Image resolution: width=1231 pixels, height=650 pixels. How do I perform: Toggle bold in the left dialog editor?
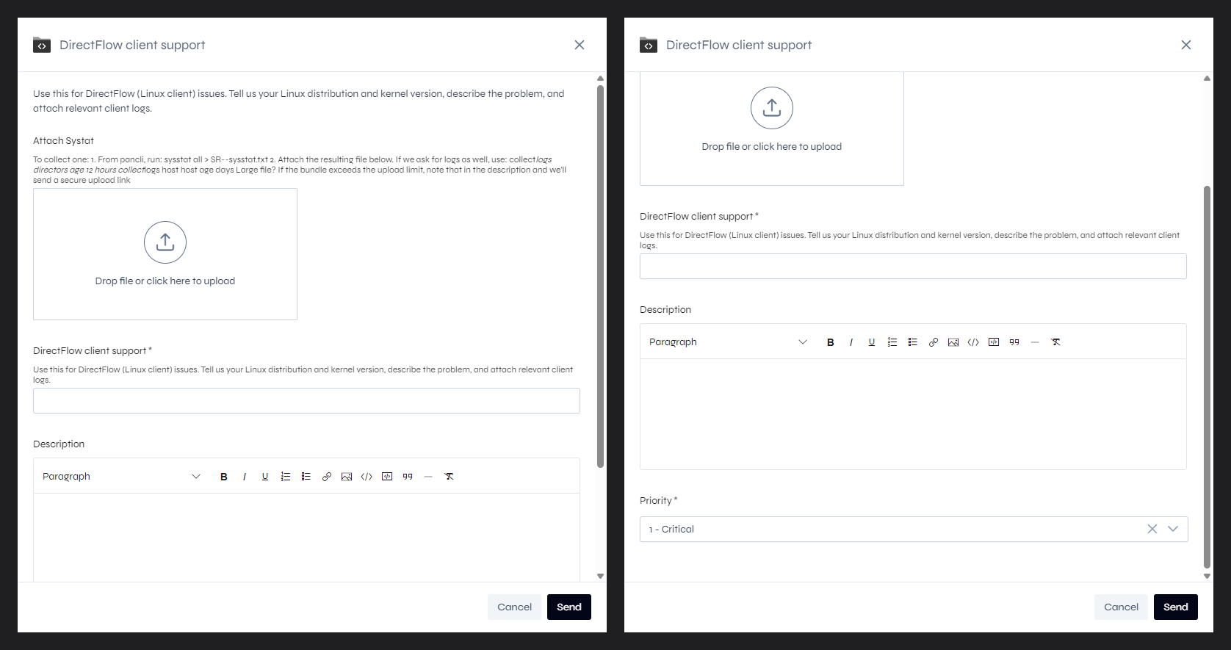point(224,477)
